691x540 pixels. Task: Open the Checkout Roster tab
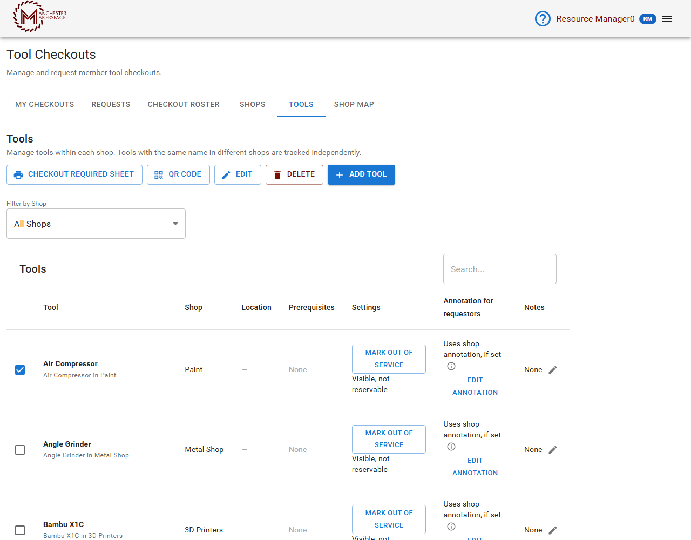(x=184, y=104)
